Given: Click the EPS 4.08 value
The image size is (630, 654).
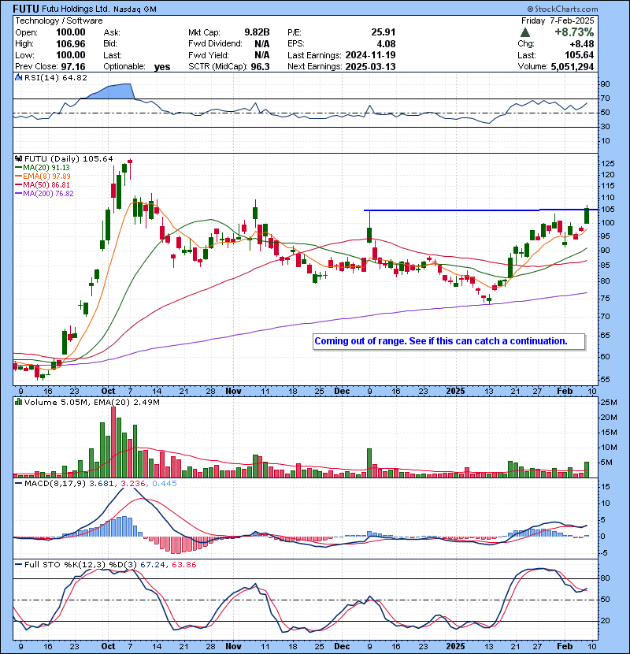Looking at the screenshot, I should tap(386, 44).
